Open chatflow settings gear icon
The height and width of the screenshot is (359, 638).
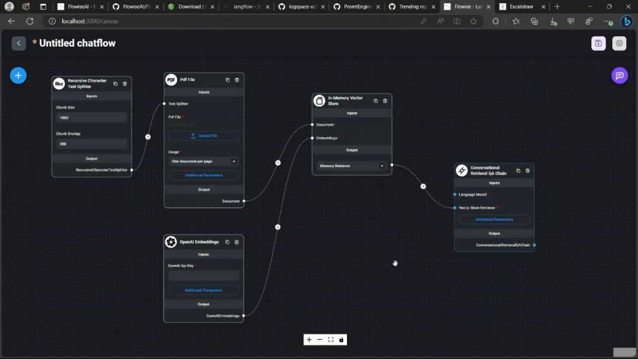click(x=619, y=43)
